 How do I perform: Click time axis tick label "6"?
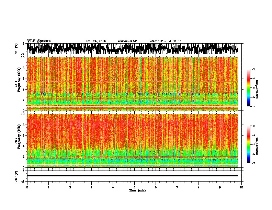tap(156, 187)
